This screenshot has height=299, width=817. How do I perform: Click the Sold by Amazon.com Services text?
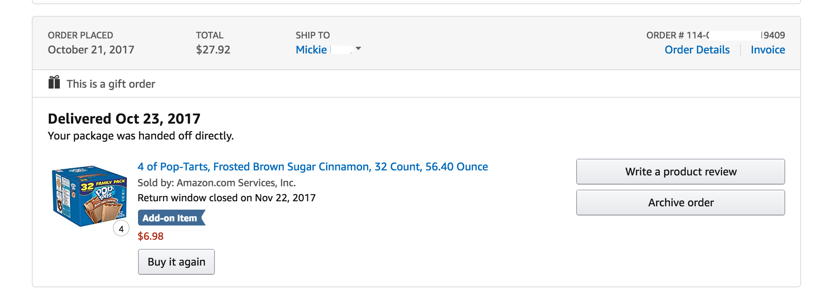point(217,183)
